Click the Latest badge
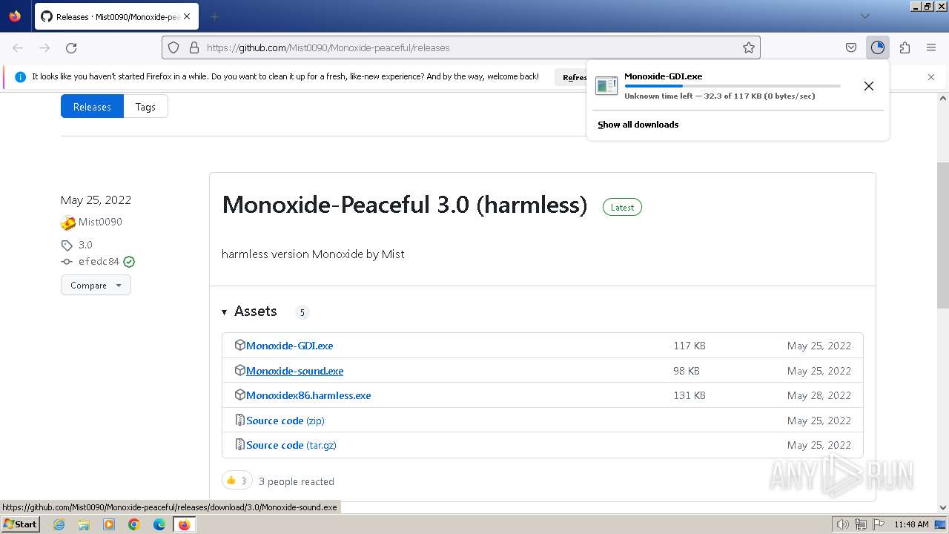Viewport: 949px width, 534px height. click(622, 207)
